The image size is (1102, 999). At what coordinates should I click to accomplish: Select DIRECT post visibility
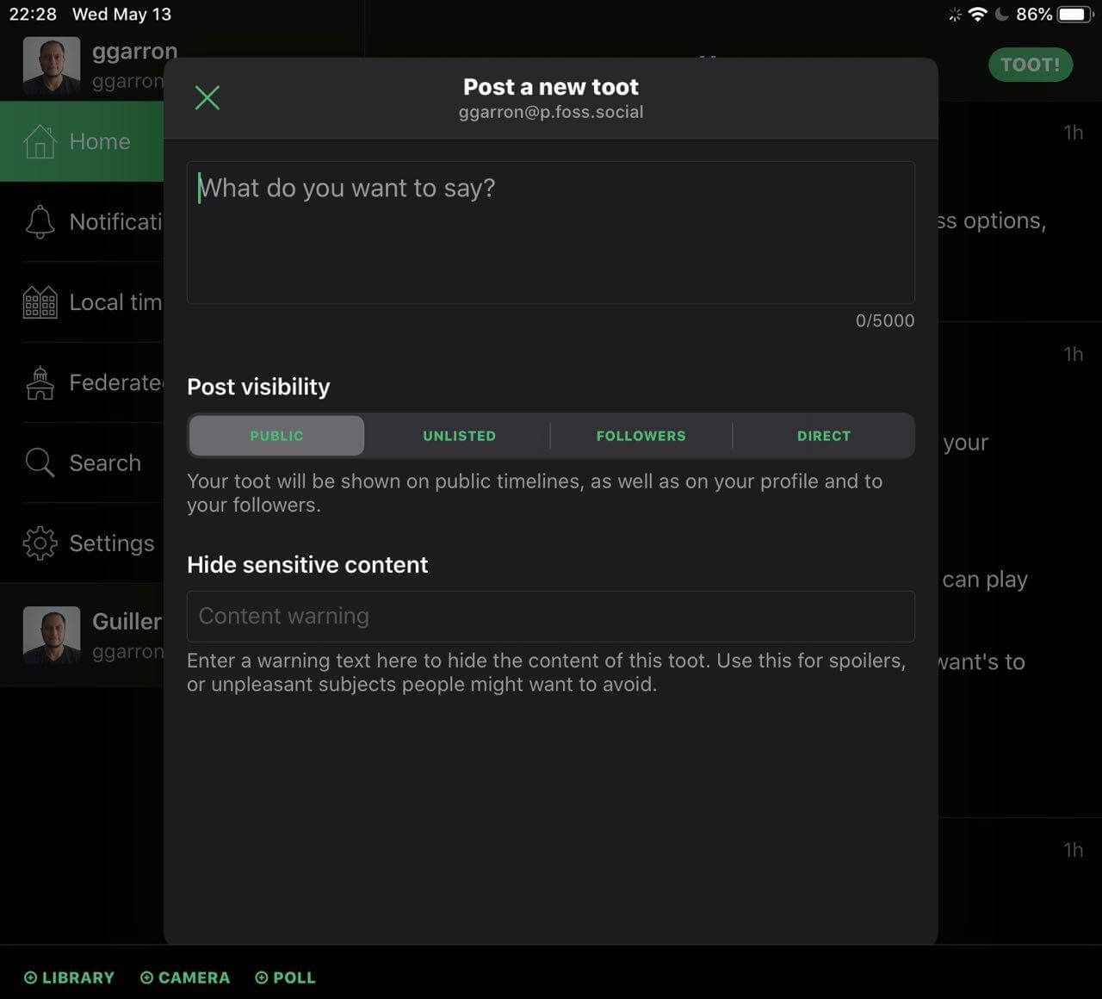(824, 436)
